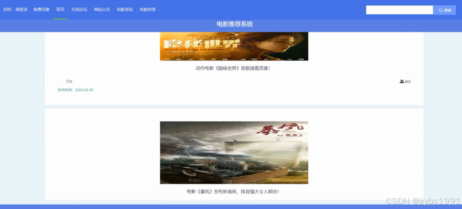Open the 网站公告 menu item
This screenshot has width=462, height=209.
(102, 10)
